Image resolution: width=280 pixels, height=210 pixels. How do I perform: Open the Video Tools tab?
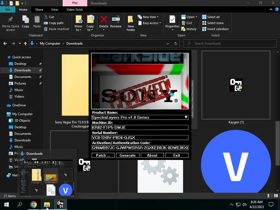tap(75, 10)
